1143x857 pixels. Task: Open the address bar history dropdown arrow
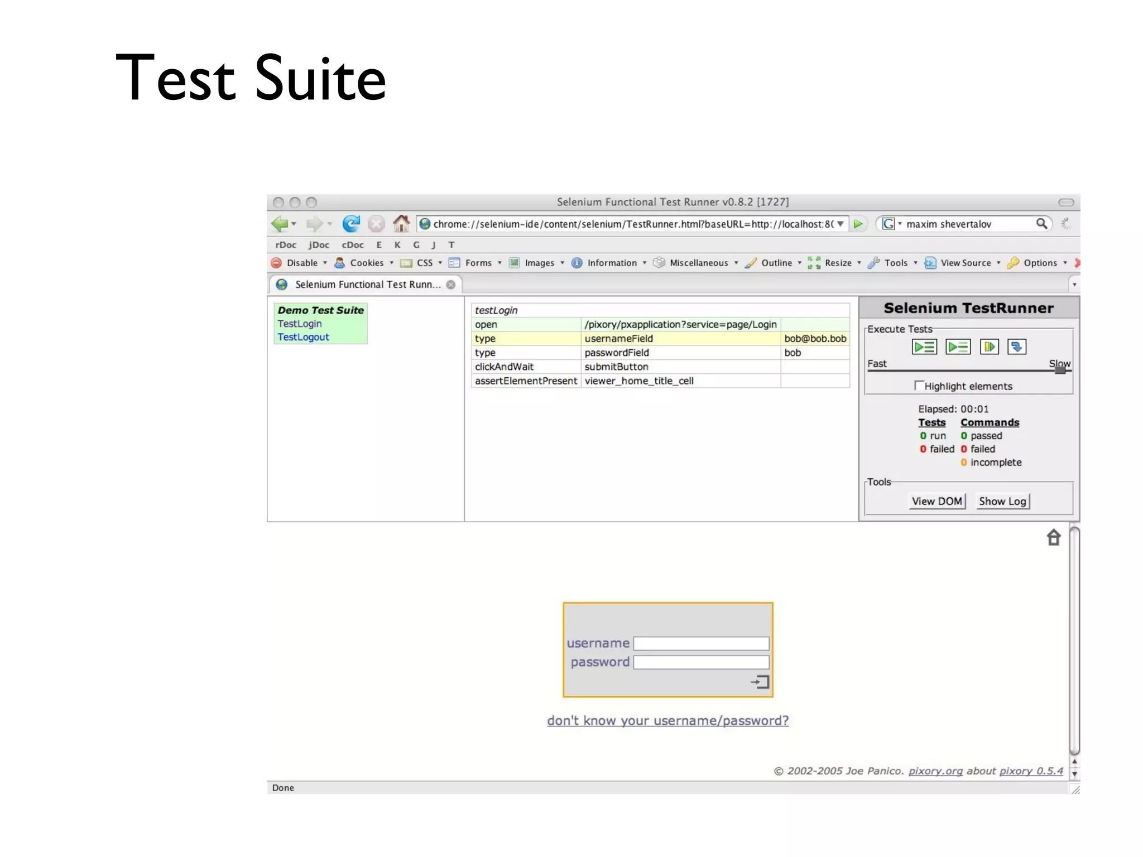click(x=841, y=224)
